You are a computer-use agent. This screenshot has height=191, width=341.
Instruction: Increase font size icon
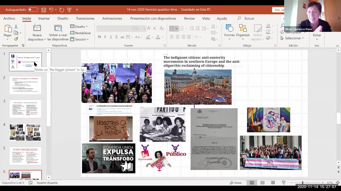[149, 28]
